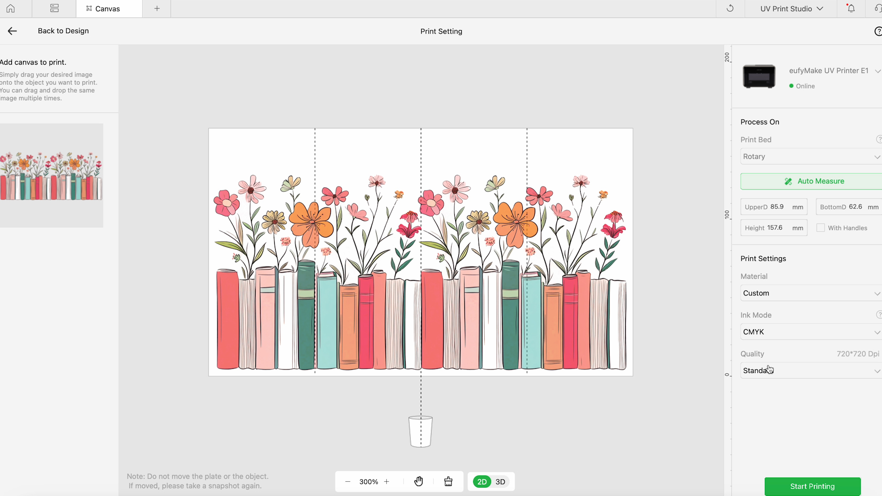The height and width of the screenshot is (496, 882).
Task: Switch to 2D view
Action: [482, 481]
